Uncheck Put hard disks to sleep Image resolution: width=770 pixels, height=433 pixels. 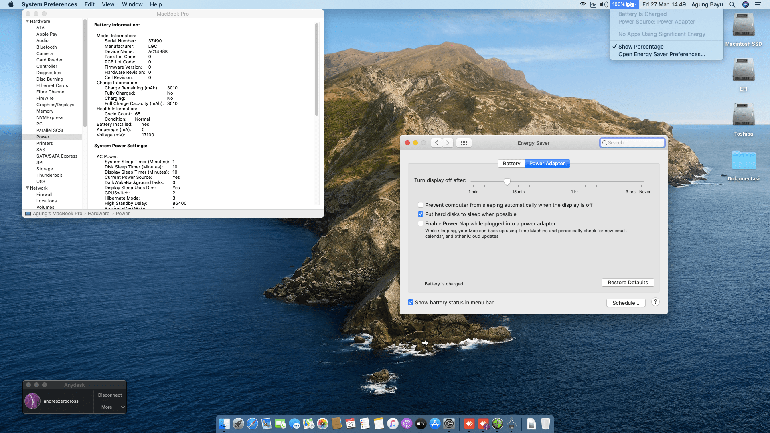[x=421, y=214]
